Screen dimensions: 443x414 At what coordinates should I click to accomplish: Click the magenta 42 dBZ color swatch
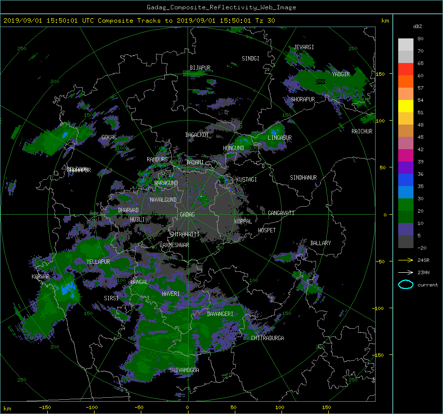pos(406,156)
